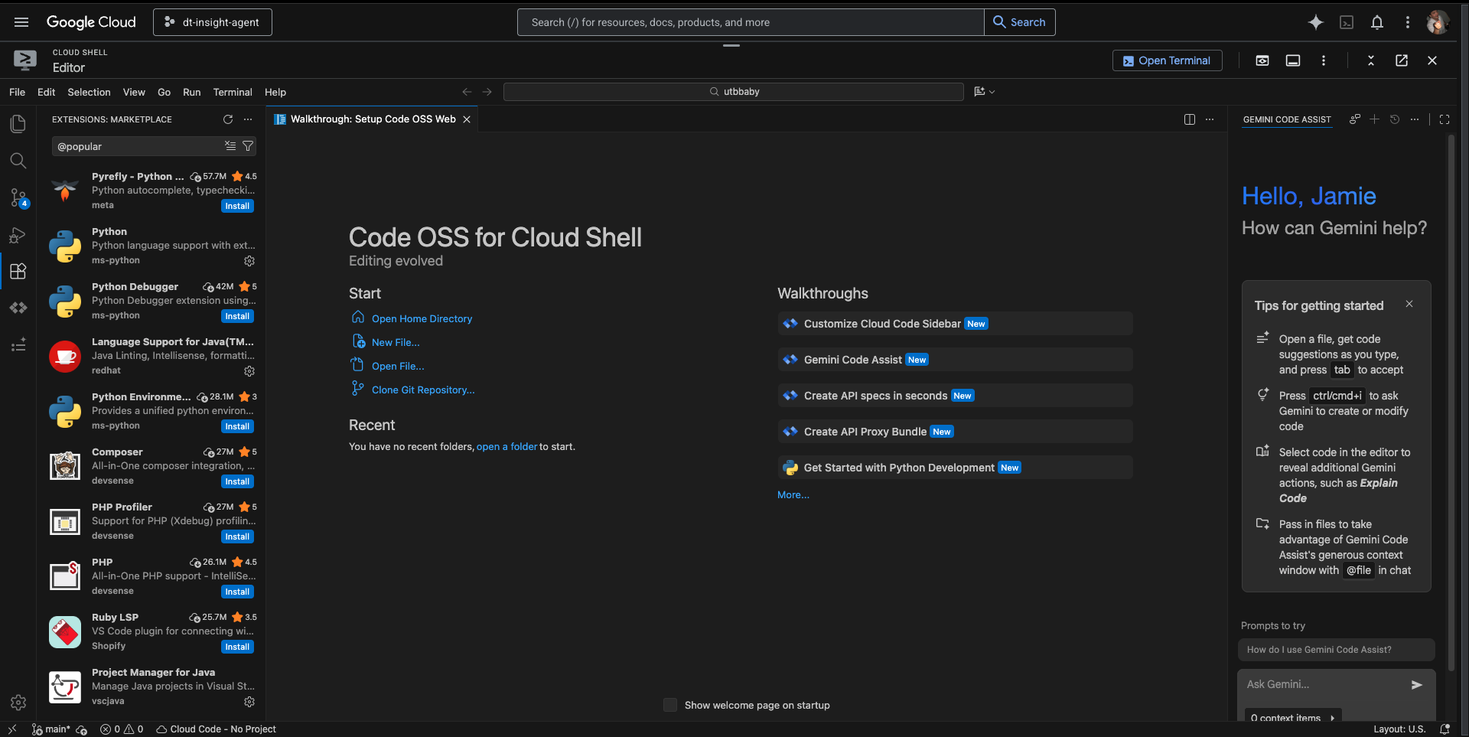Click Cloud Code - No Project status

pyautogui.click(x=216, y=729)
